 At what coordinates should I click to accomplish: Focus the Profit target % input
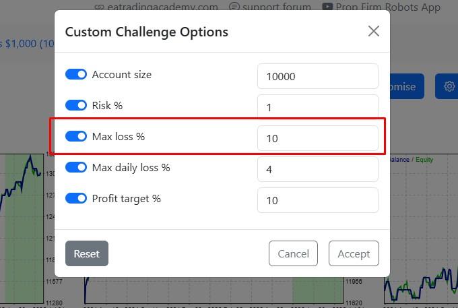pos(318,200)
